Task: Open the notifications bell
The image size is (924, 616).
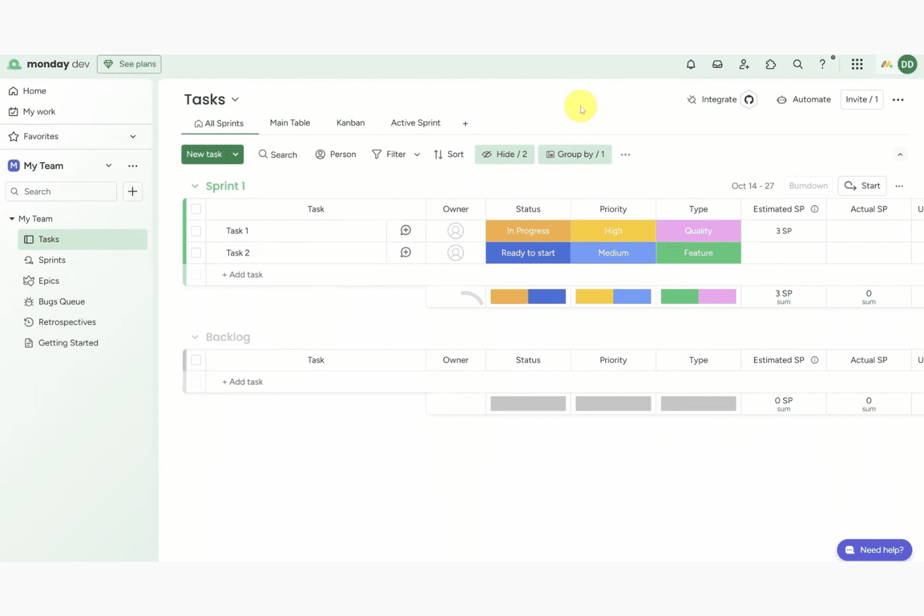Action: pos(691,64)
